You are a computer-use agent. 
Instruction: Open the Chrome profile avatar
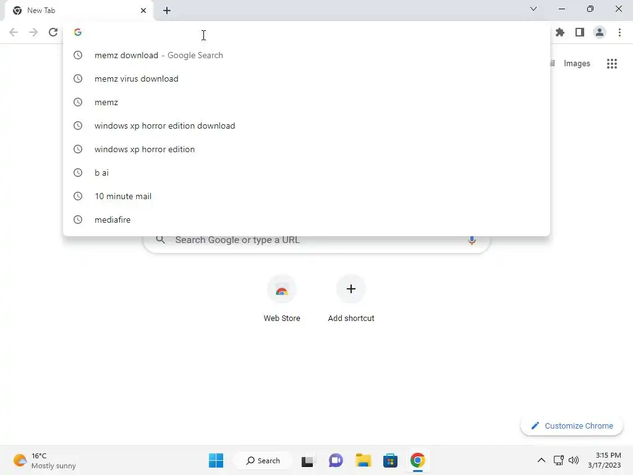pos(600,32)
